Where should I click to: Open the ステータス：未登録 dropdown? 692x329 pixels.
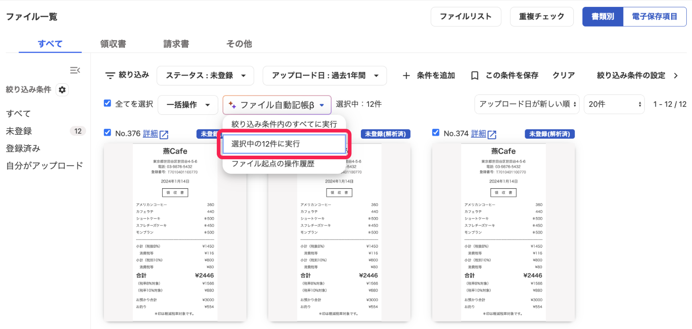[x=205, y=76]
